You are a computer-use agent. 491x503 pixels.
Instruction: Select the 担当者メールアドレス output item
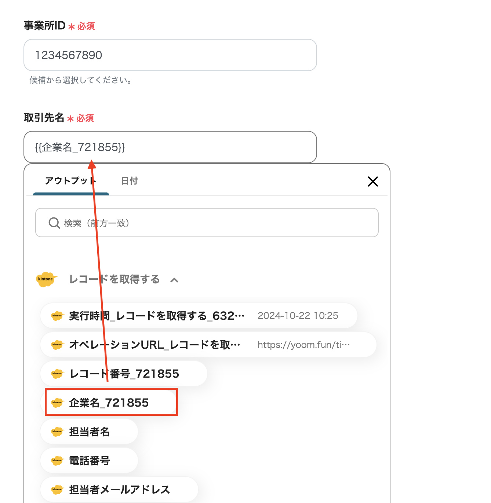pos(119,489)
